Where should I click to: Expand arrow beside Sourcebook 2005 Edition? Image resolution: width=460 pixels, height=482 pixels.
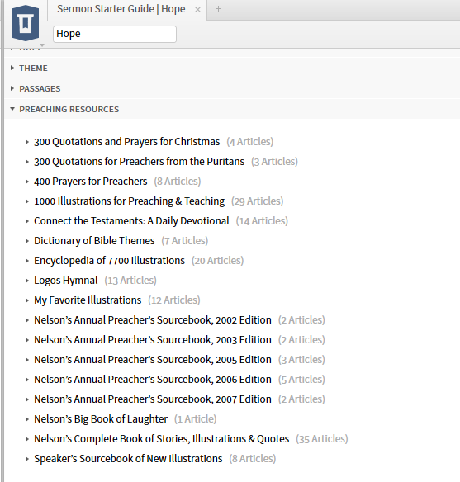[27, 360]
